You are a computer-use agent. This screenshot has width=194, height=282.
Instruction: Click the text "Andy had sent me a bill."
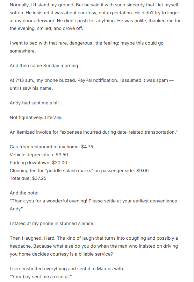(35, 103)
